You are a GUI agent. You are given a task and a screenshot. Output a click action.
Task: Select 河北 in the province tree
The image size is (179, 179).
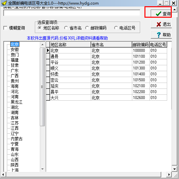[14, 91]
